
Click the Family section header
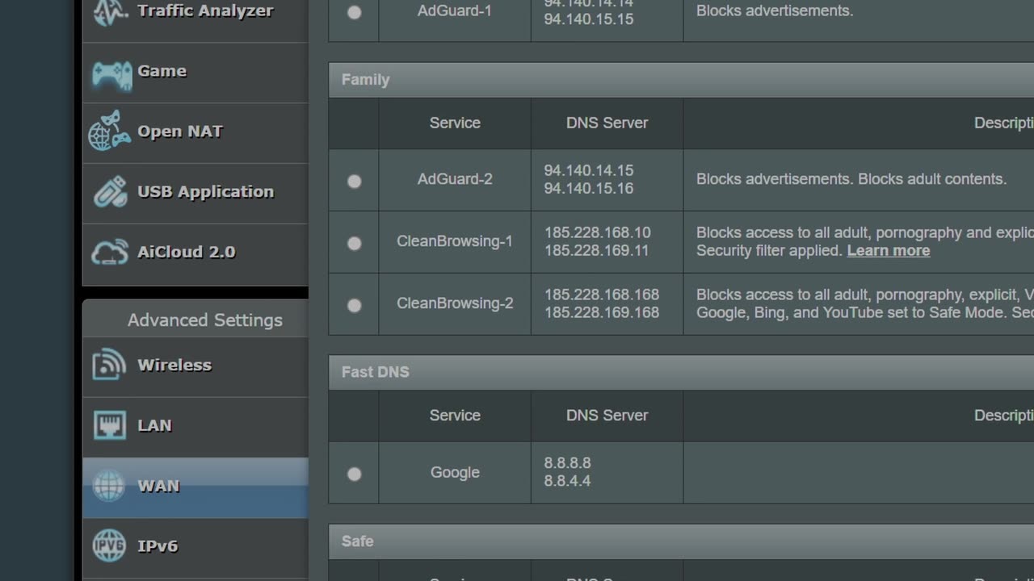pos(681,80)
